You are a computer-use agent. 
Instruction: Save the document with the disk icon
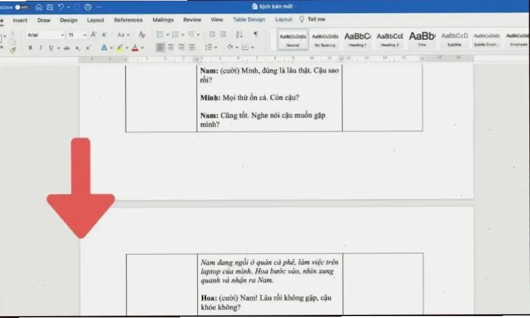(49, 7)
